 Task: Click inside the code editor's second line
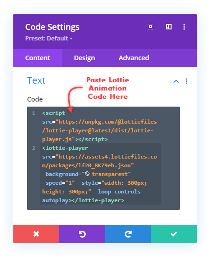click(x=100, y=174)
